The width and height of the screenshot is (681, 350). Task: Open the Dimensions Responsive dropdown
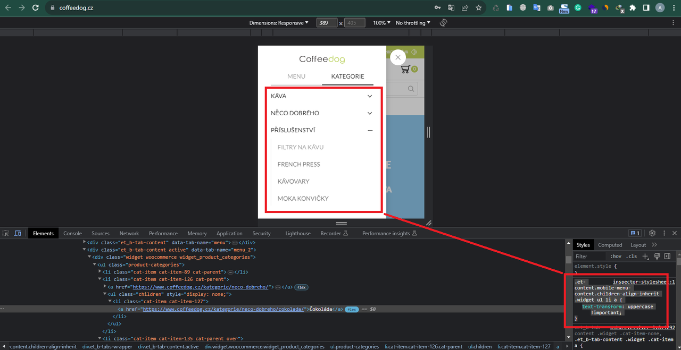click(279, 23)
